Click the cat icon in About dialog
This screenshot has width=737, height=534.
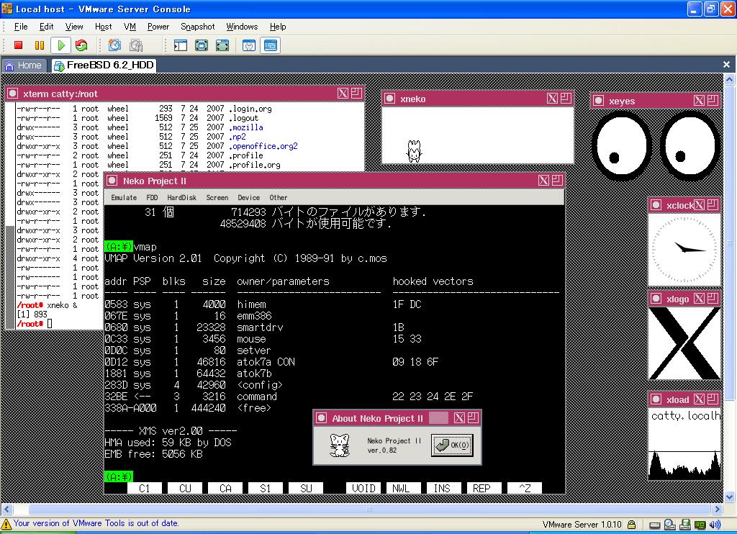pos(340,445)
